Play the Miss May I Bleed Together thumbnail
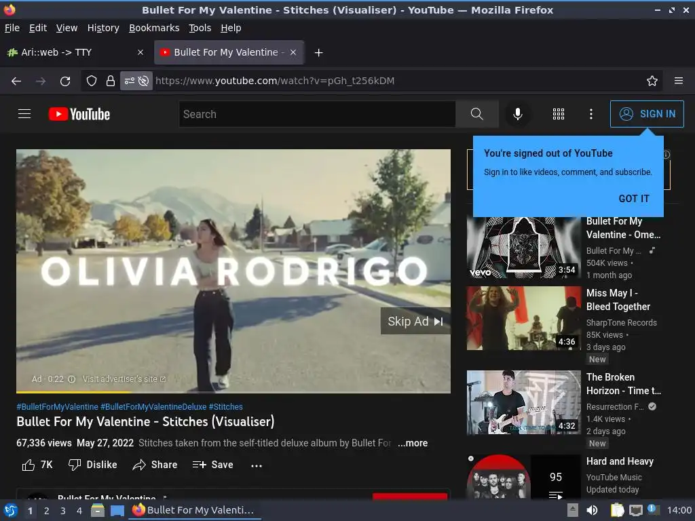Screen dimensions: 695x521 pyautogui.click(x=523, y=318)
